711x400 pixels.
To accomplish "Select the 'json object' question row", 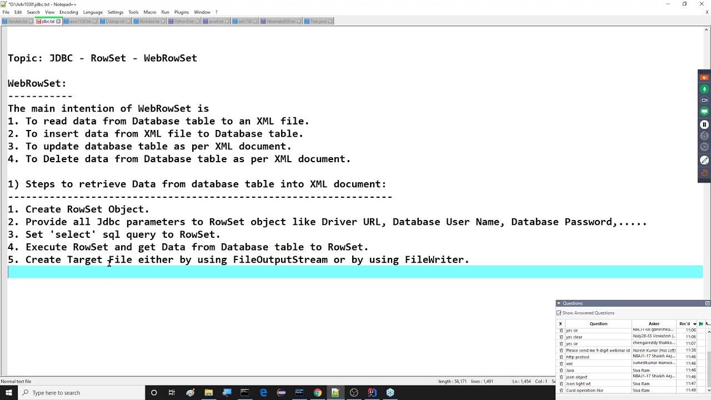I will (x=630, y=377).
